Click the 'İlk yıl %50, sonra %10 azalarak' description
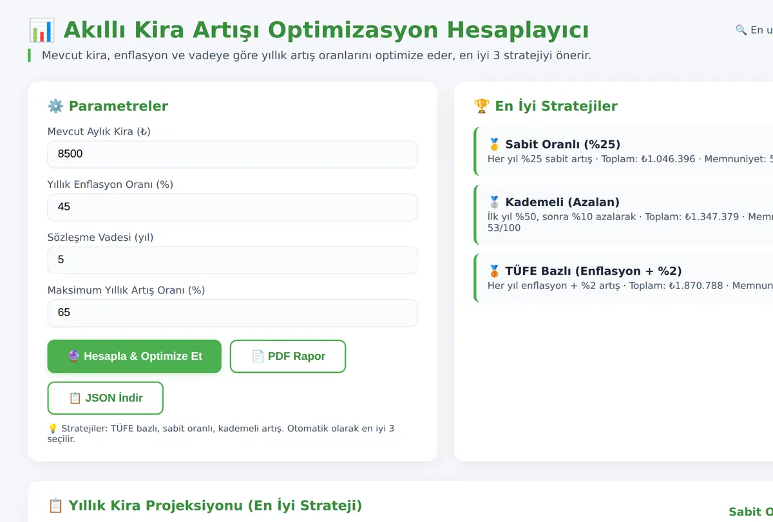The image size is (773, 522). pos(562,216)
